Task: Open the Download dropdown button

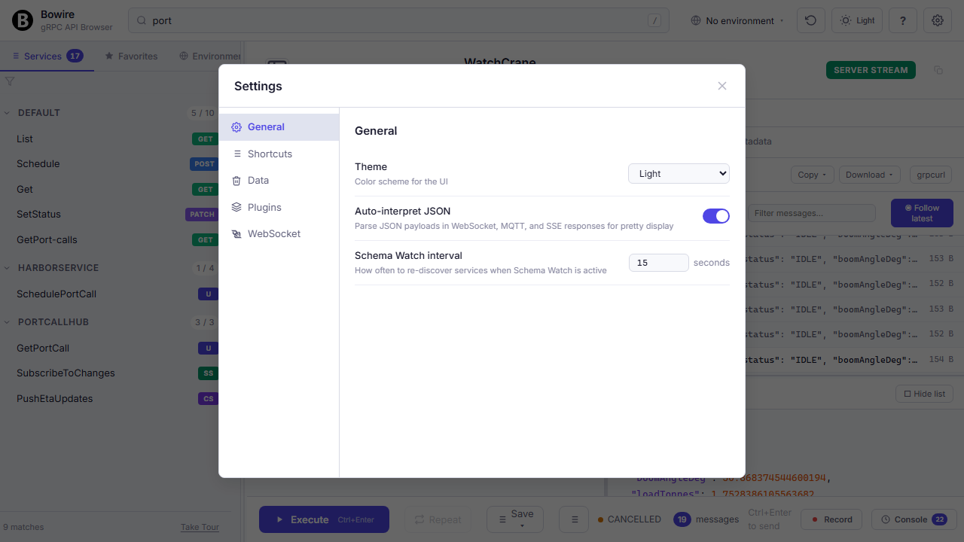Action: [870, 175]
